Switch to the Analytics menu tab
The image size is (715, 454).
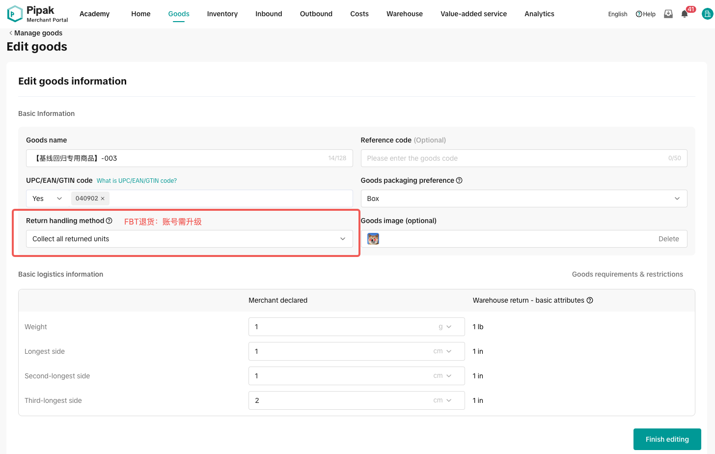click(x=539, y=14)
